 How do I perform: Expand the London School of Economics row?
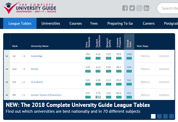tap(7, 95)
